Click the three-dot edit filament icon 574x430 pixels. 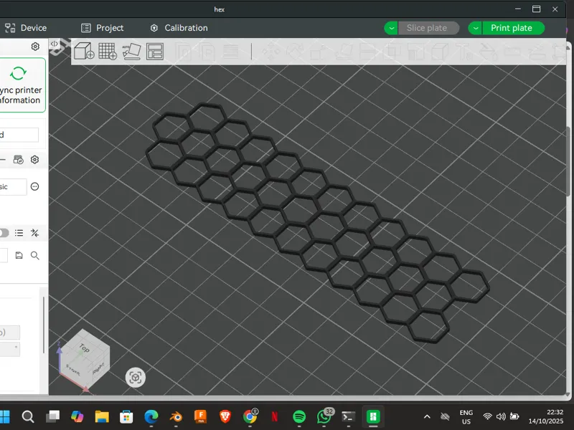[x=34, y=186]
